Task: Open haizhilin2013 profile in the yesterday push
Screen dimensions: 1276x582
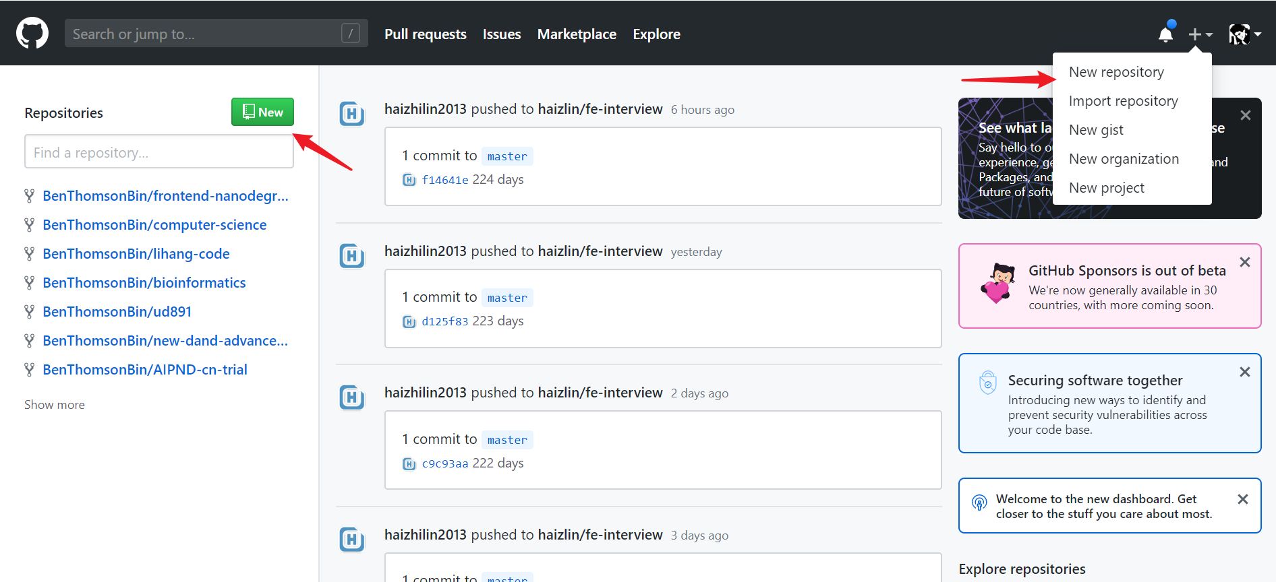Action: pos(426,251)
